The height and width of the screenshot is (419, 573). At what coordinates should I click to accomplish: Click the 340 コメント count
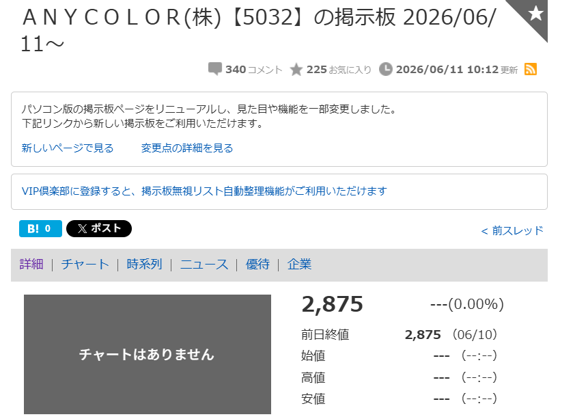pyautogui.click(x=253, y=70)
